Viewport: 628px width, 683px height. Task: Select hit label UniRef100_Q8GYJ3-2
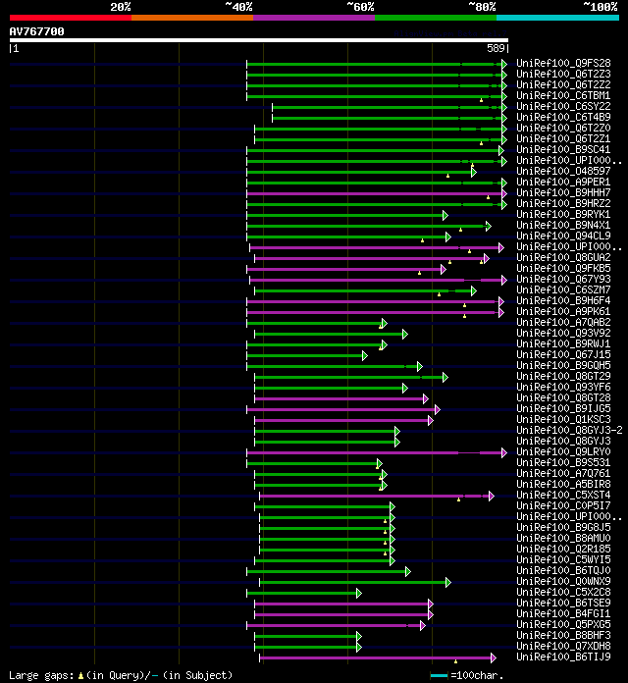(x=569, y=430)
